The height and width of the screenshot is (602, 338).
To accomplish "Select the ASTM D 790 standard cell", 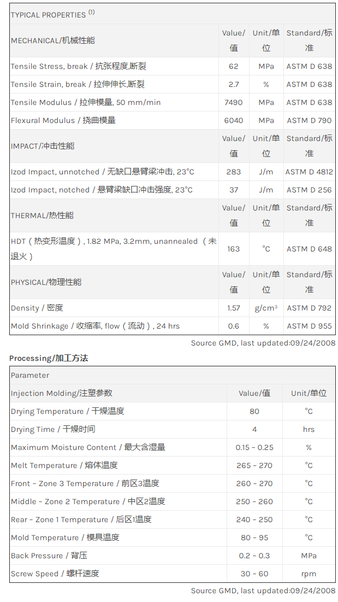I will click(x=309, y=120).
